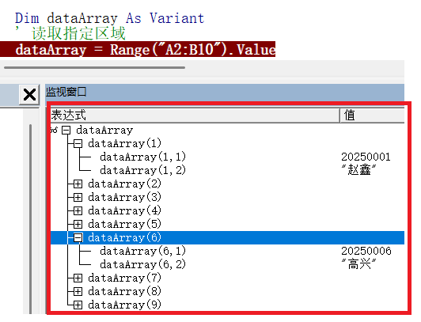421x322 pixels.
Task: Expand the dataArray(4) node
Action: pos(78,211)
